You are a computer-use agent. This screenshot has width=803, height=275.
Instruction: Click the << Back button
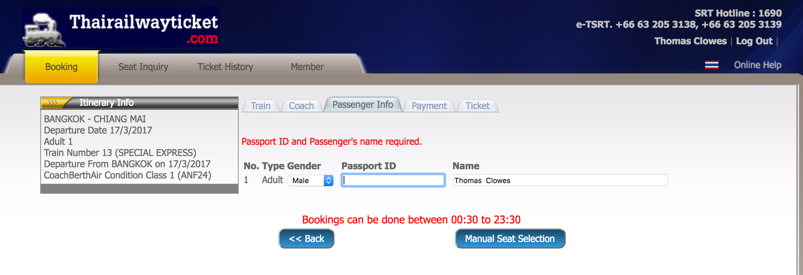(x=306, y=238)
